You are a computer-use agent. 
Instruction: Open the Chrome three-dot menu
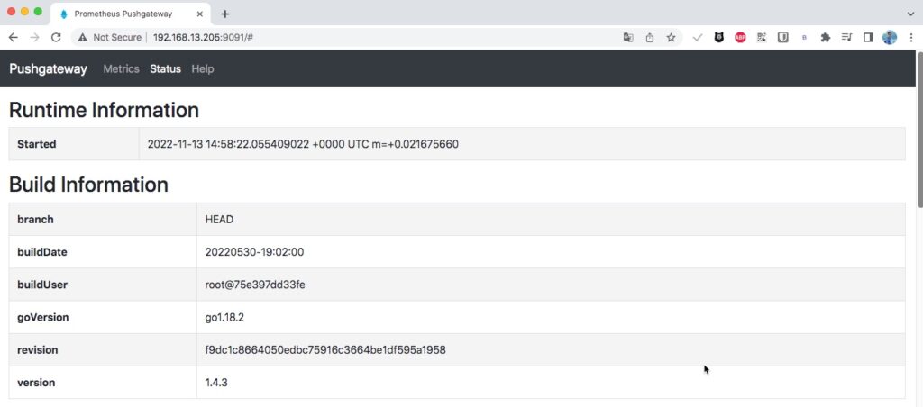[x=910, y=38]
